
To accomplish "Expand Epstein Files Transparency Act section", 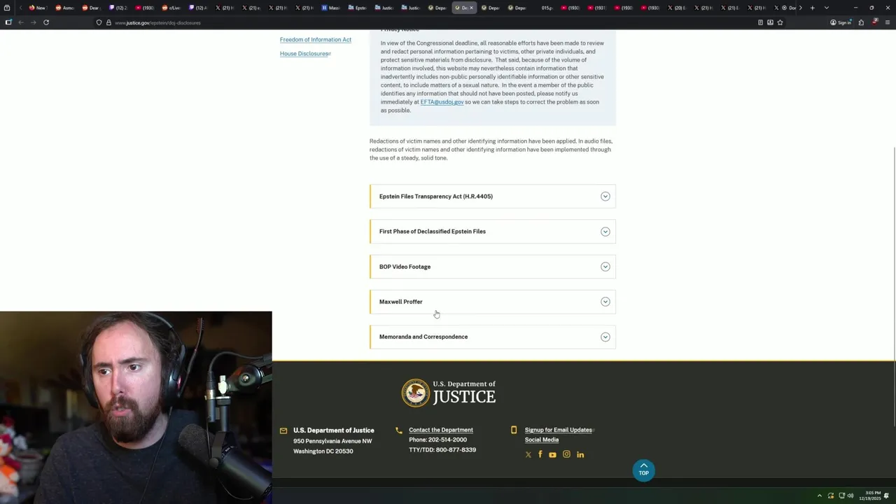I will point(493,197).
